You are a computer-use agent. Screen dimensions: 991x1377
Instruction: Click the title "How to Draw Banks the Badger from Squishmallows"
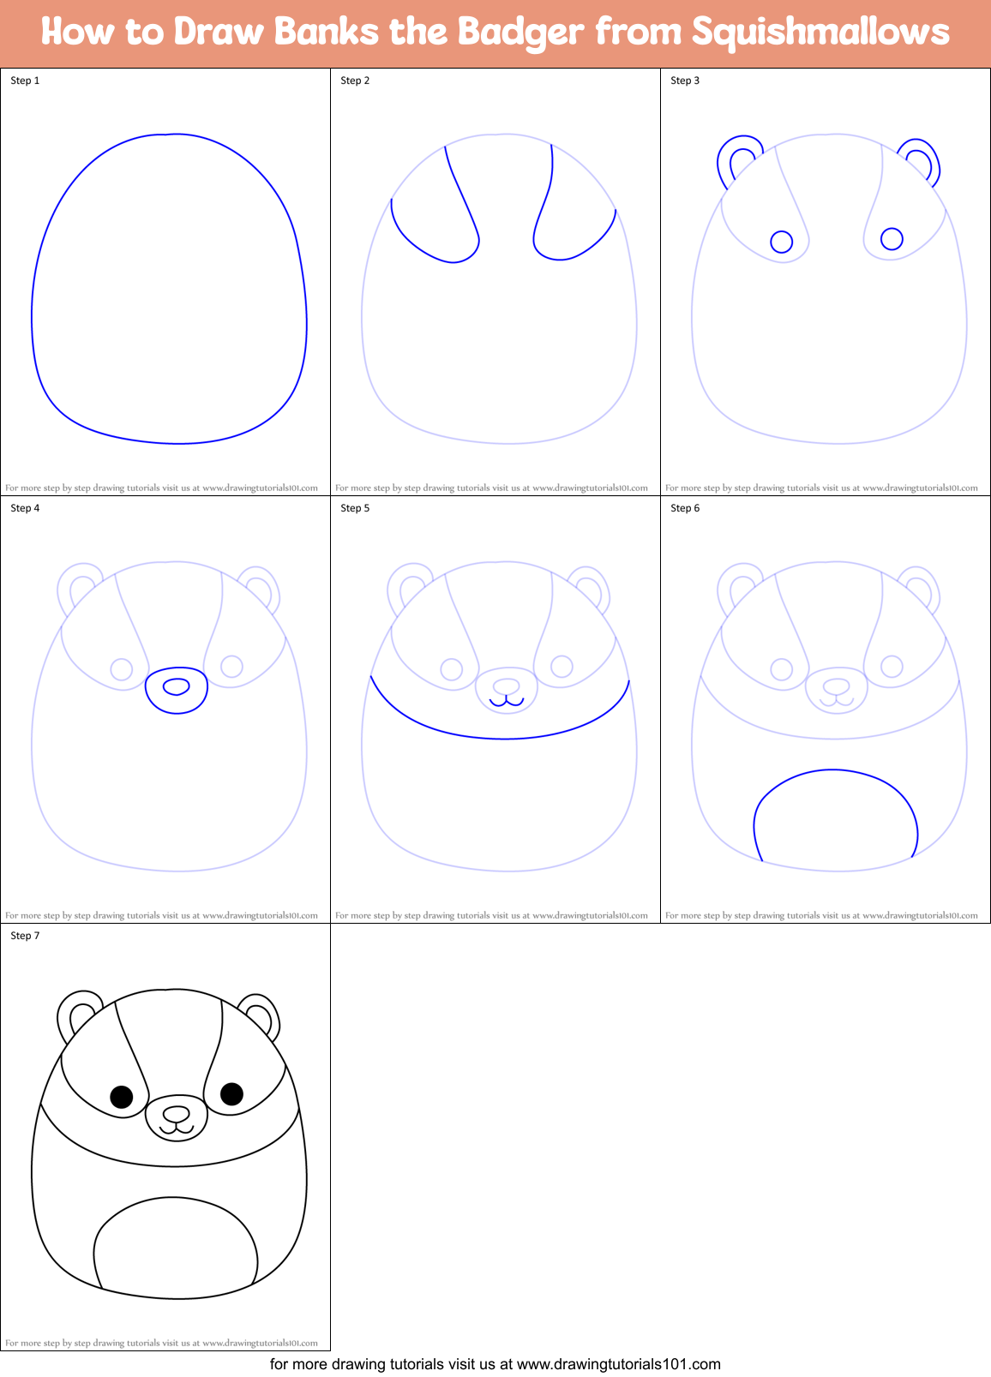coord(495,32)
